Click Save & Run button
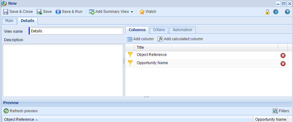Screen dimensions: 293x122 coord(69,12)
